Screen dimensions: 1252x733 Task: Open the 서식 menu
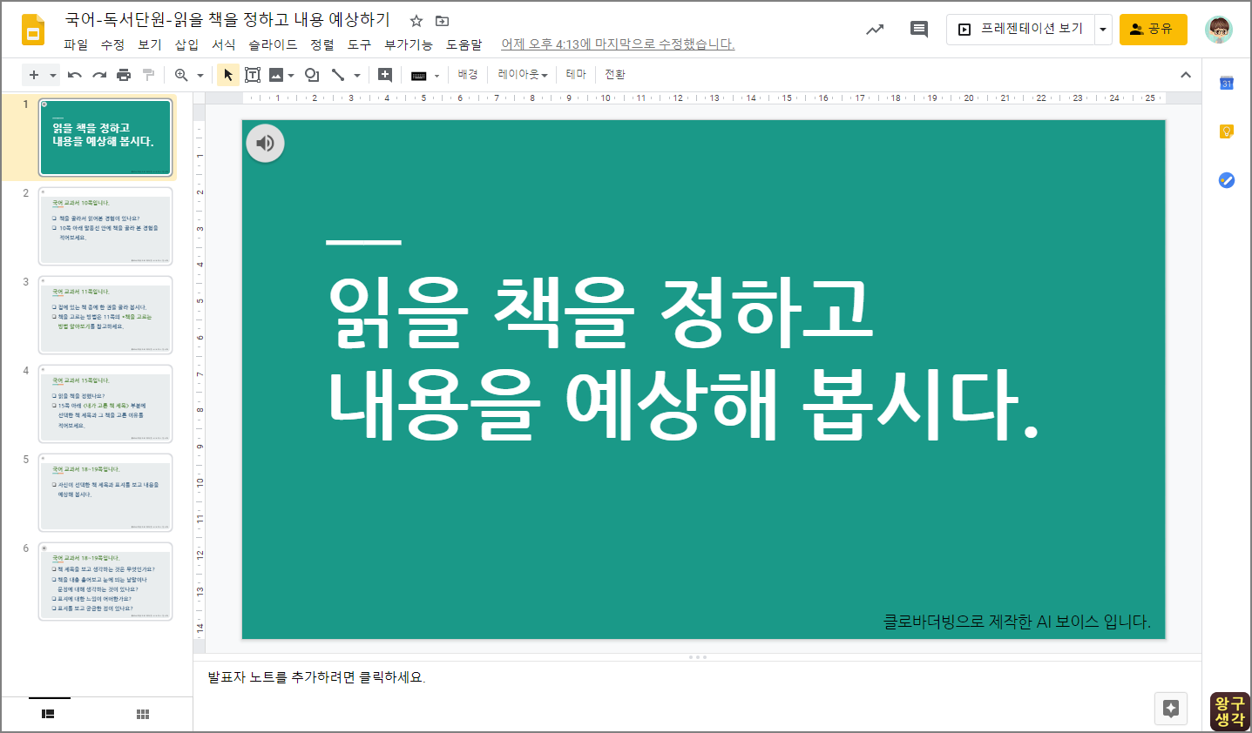coord(224,44)
